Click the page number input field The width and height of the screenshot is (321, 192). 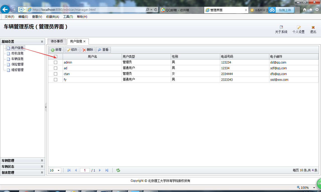(x=85, y=170)
